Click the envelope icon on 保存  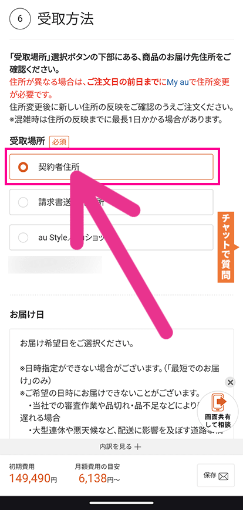[x=224, y=476]
